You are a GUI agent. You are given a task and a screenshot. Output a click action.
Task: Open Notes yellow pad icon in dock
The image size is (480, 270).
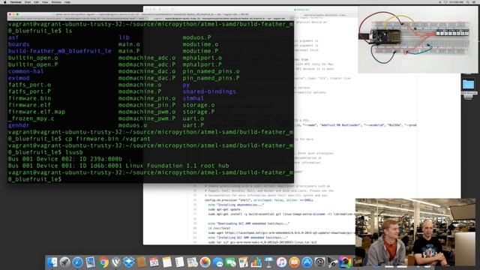(x=167, y=262)
